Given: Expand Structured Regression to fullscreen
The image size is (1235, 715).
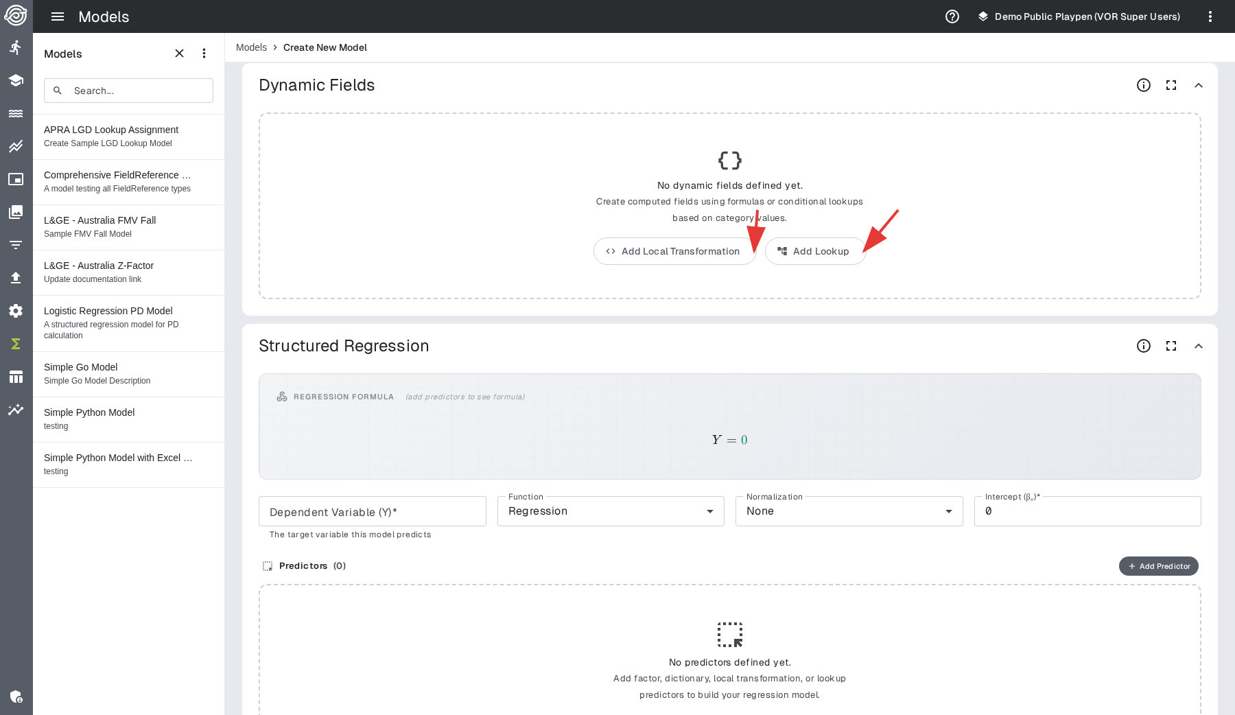Looking at the screenshot, I should click(x=1171, y=346).
